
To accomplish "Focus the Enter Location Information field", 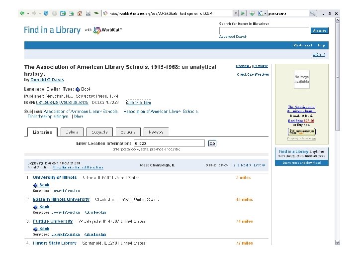I will click(x=170, y=143).
